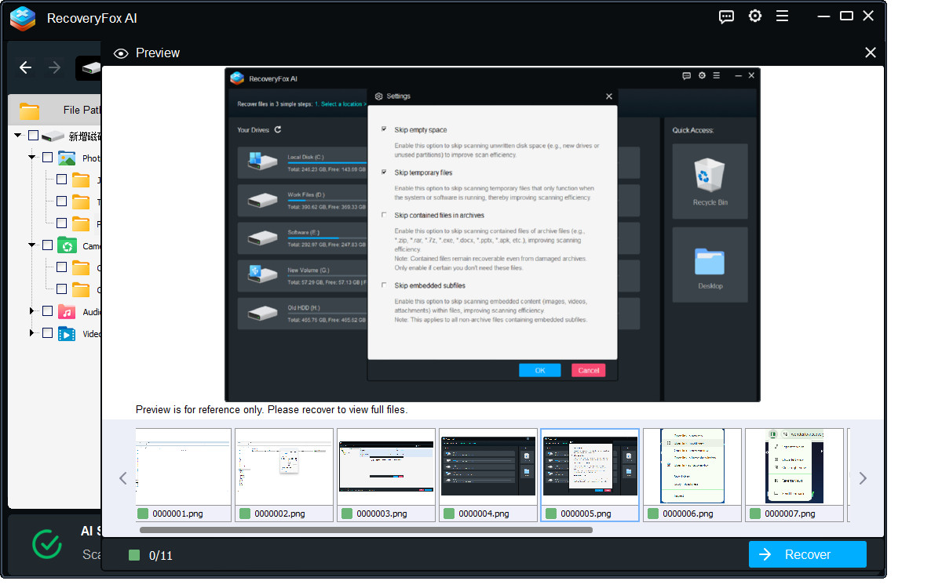
Task: Close the Preview panel with the X
Action: 871,53
